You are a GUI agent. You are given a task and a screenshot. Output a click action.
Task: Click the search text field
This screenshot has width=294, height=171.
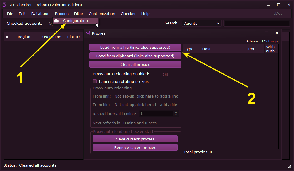click(257, 24)
